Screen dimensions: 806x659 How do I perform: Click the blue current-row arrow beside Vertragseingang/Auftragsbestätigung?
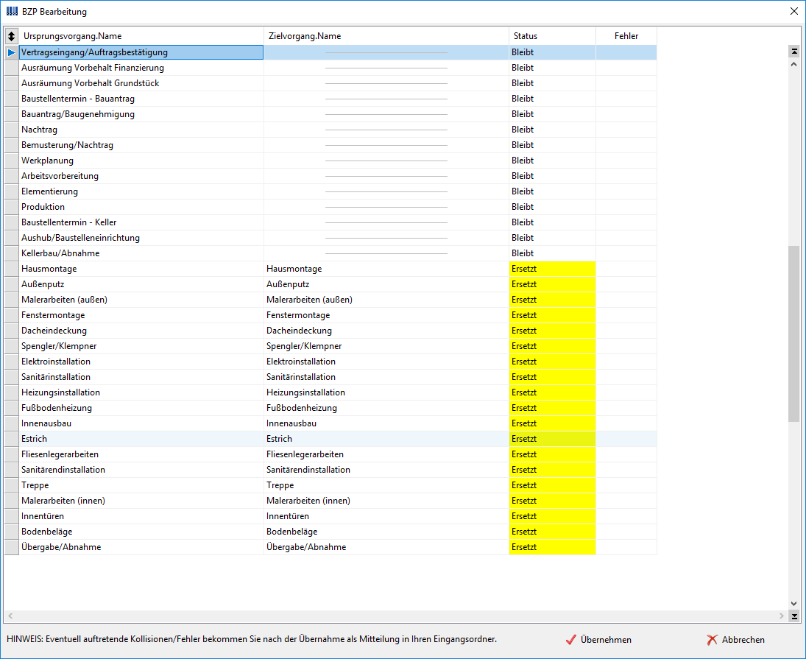(x=11, y=52)
